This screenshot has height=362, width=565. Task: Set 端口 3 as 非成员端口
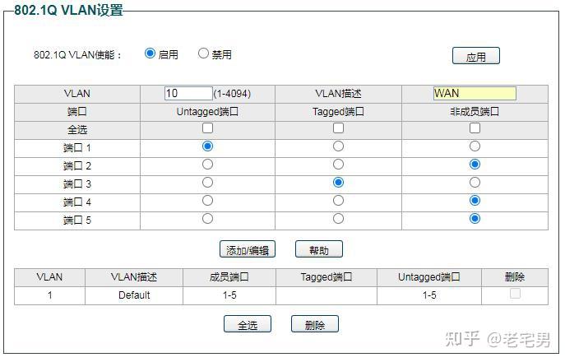point(475,182)
